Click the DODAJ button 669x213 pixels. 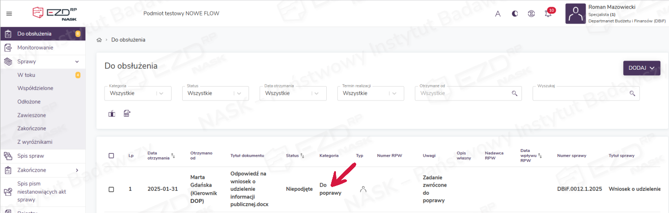641,68
